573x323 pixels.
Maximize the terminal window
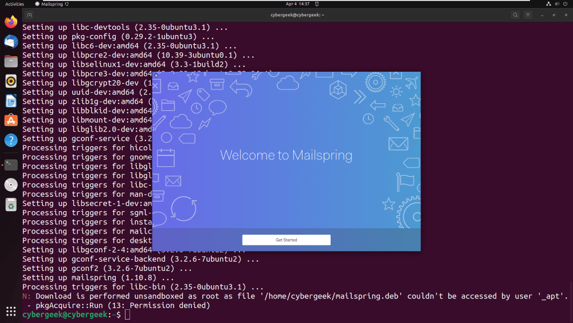[x=554, y=15]
